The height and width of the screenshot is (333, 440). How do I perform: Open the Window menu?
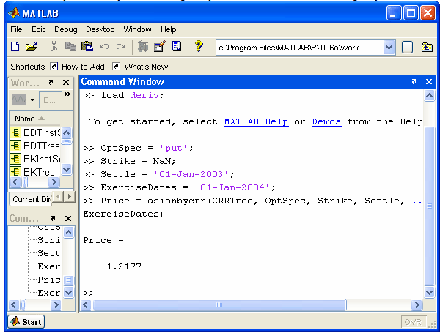point(138,29)
